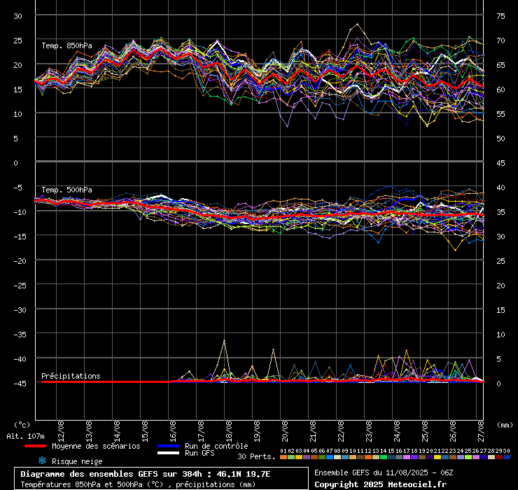Select perturbation 03 yellow swatch
518x490 pixels.
tap(299, 457)
